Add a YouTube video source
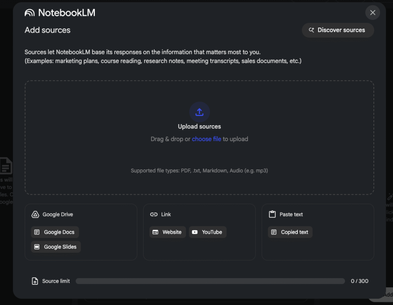 point(208,232)
